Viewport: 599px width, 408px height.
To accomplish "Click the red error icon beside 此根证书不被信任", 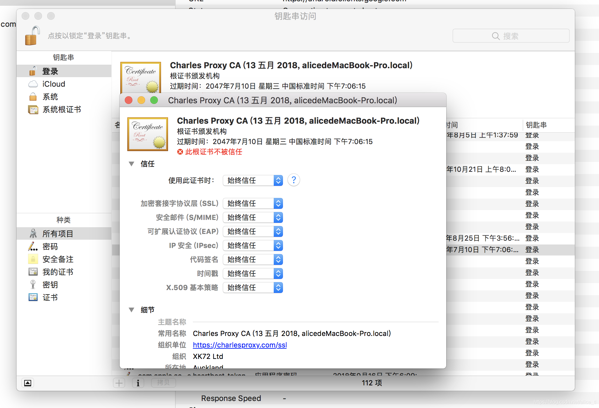I will 180,152.
